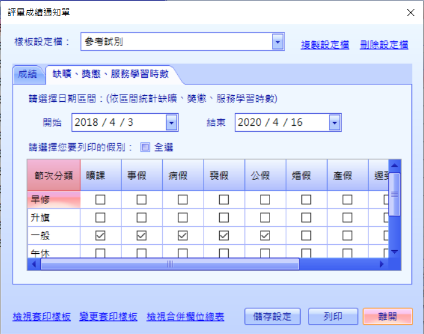Uncheck 病假 in the 一般 row
This screenshot has height=334, width=424.
pos(183,236)
